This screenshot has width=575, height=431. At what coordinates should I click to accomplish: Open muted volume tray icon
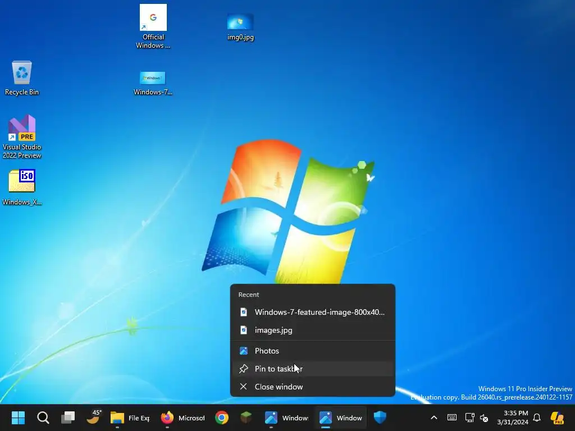click(485, 418)
